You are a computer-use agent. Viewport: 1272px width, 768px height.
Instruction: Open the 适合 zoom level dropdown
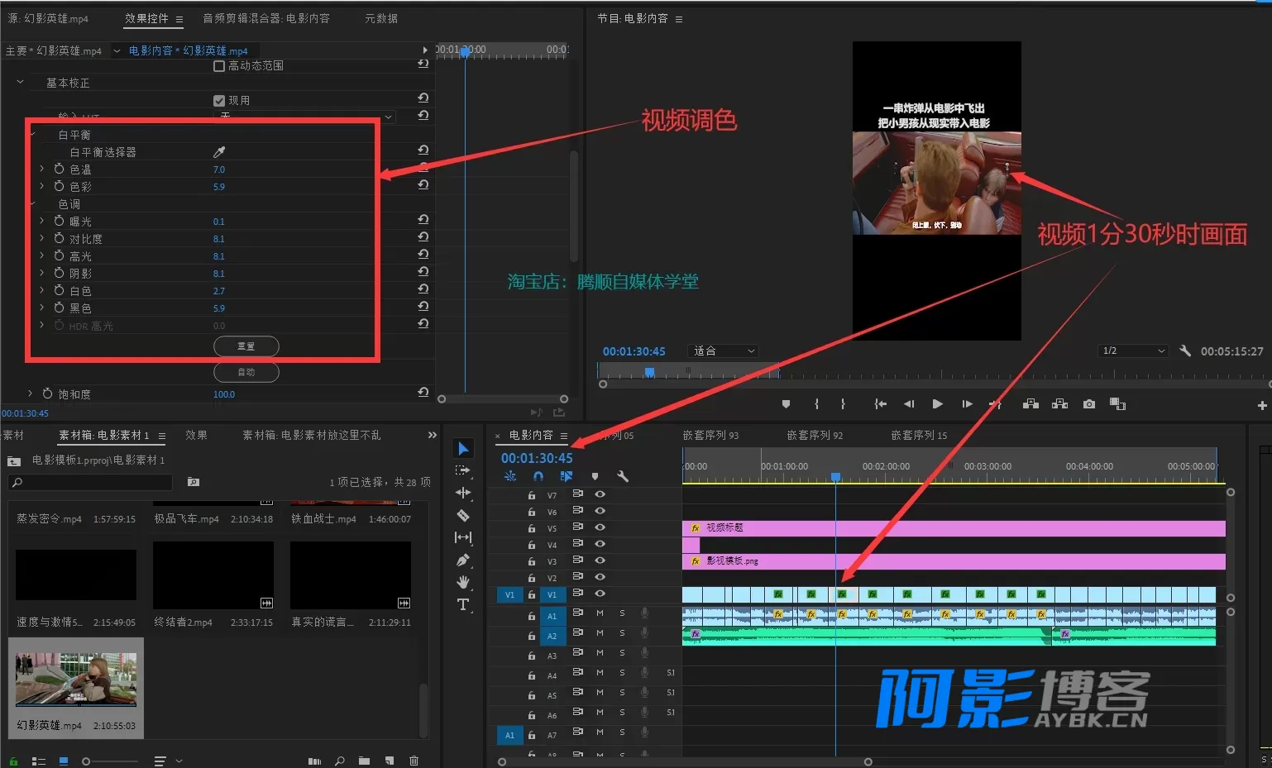pyautogui.click(x=723, y=351)
